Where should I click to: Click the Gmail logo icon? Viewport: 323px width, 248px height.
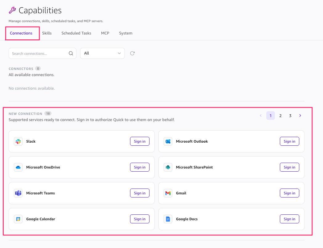[168, 193]
